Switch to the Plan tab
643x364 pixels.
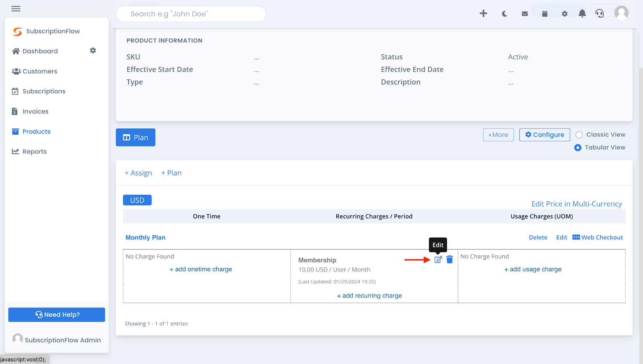135,138
